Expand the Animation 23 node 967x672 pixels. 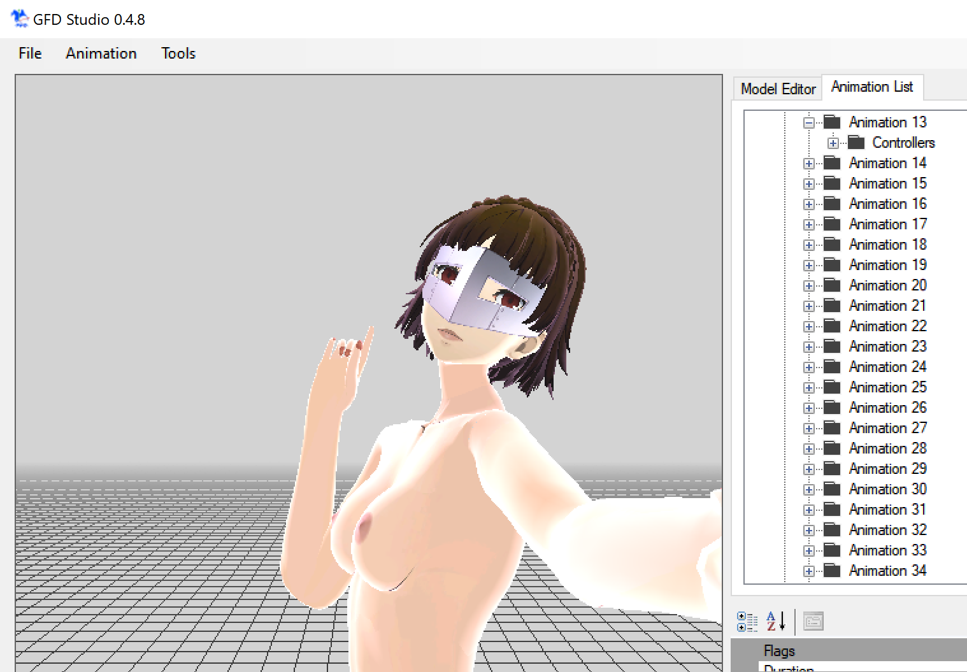tap(809, 347)
